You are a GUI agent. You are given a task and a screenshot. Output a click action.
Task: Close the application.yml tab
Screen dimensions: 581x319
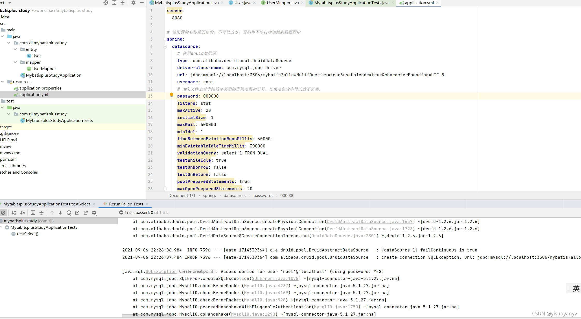(x=437, y=3)
